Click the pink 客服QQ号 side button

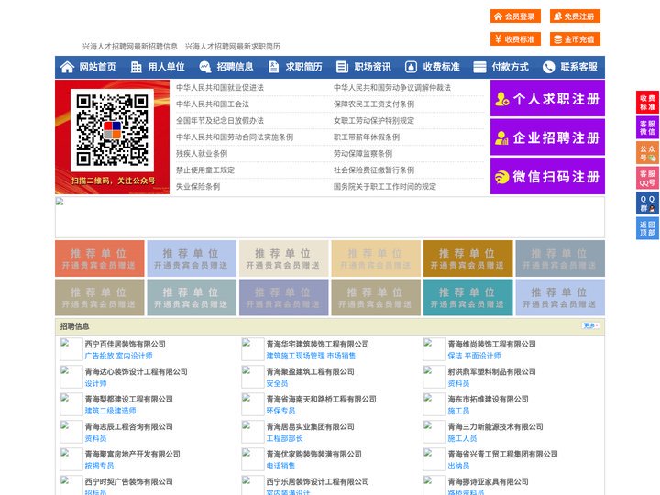coord(647,178)
